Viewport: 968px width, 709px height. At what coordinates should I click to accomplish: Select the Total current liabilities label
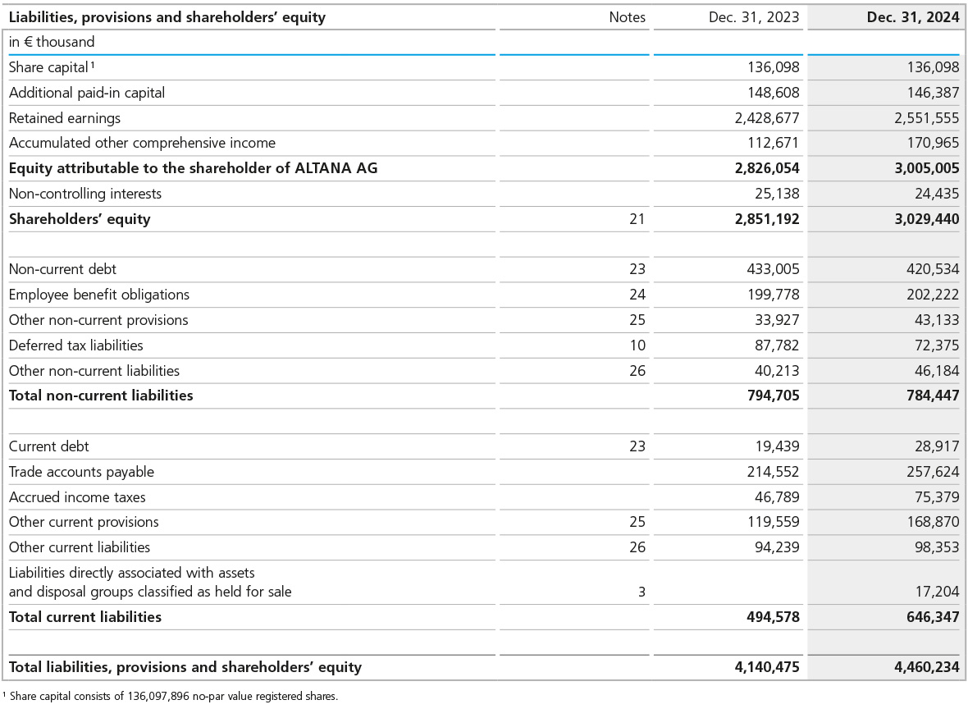[85, 617]
